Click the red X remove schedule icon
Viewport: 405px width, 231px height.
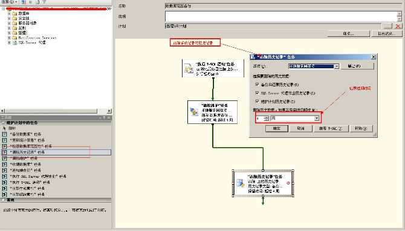(398, 26)
